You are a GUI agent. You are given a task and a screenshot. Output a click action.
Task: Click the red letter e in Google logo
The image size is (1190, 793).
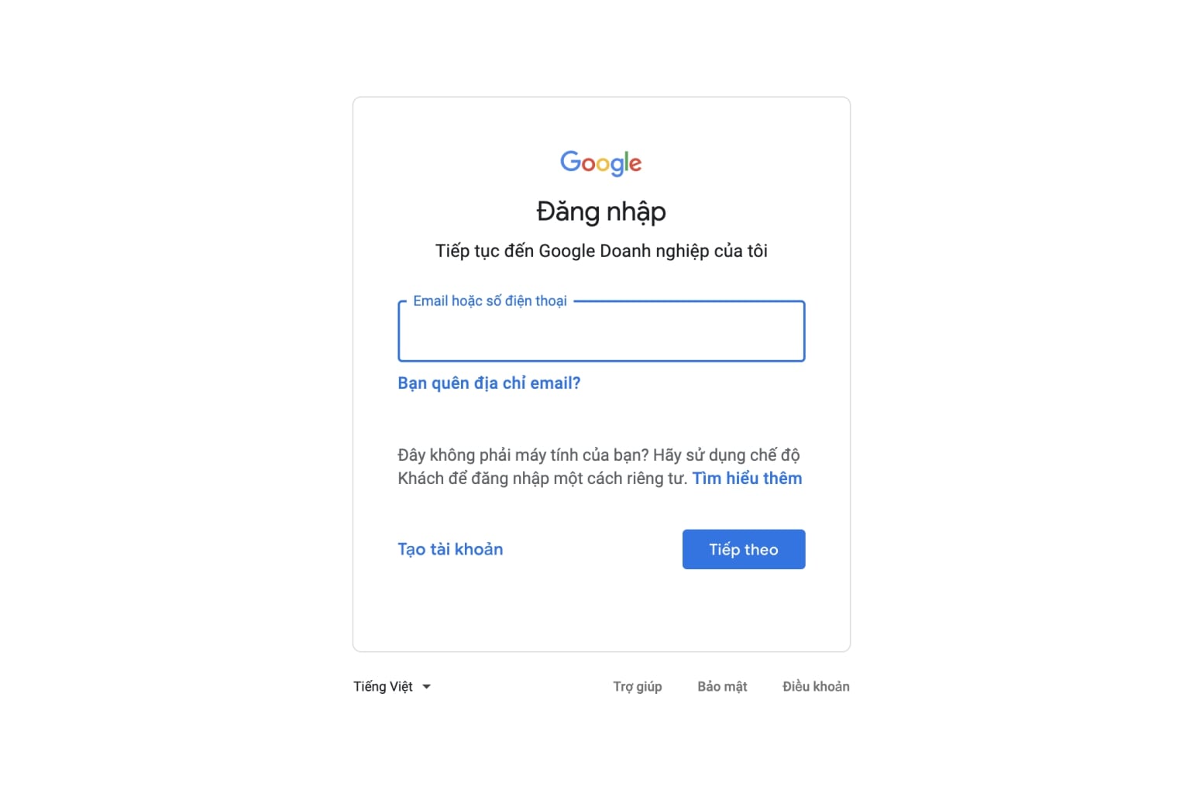tap(635, 163)
